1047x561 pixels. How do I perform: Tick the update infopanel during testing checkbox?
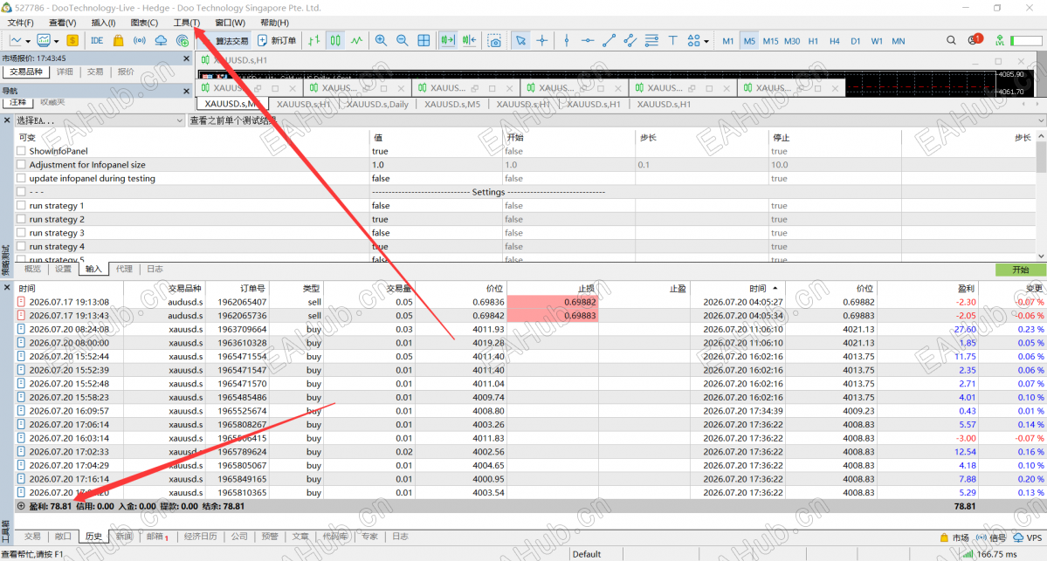[x=21, y=179]
